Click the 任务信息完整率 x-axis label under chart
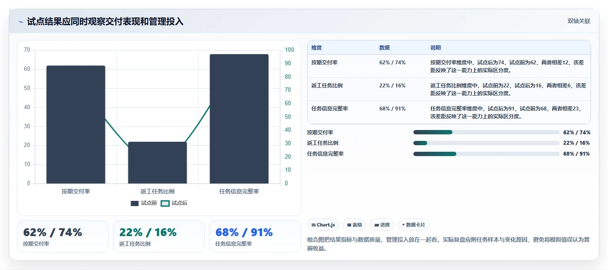608x270 pixels. 239,191
